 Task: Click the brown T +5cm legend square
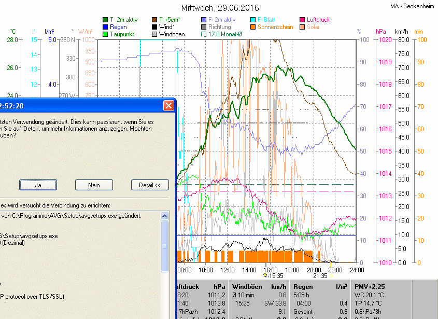tap(154, 20)
